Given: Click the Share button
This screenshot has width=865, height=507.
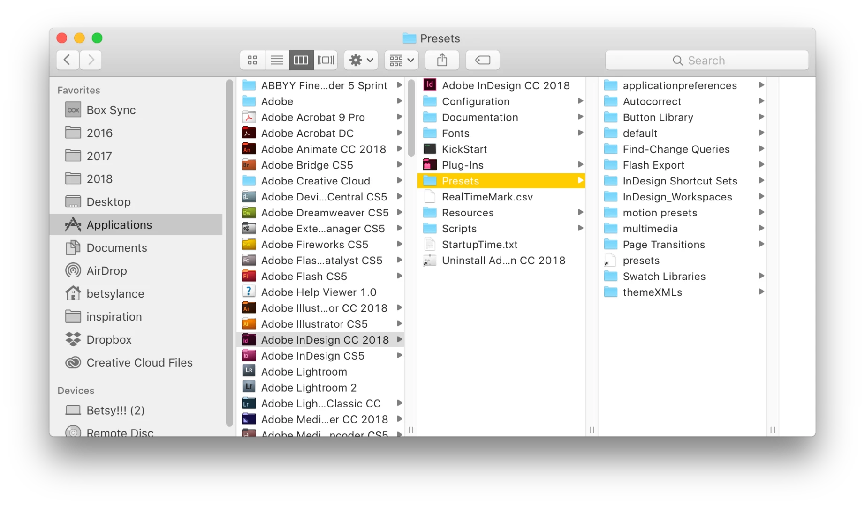Looking at the screenshot, I should click(x=442, y=60).
